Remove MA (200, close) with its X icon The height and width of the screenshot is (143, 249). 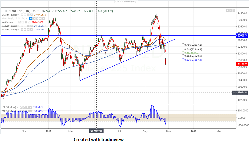(31, 26)
